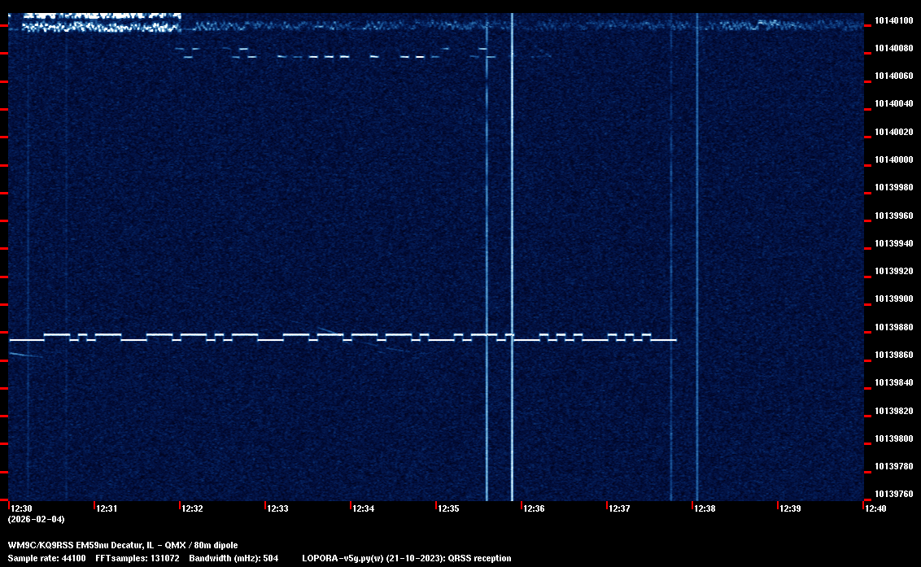The width and height of the screenshot is (921, 567).
Task: Click the WM9C/KQ9RSS station description text
Action: coord(123,545)
